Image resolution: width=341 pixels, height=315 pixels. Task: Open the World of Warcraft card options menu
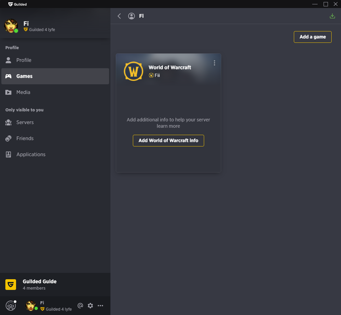(x=215, y=63)
